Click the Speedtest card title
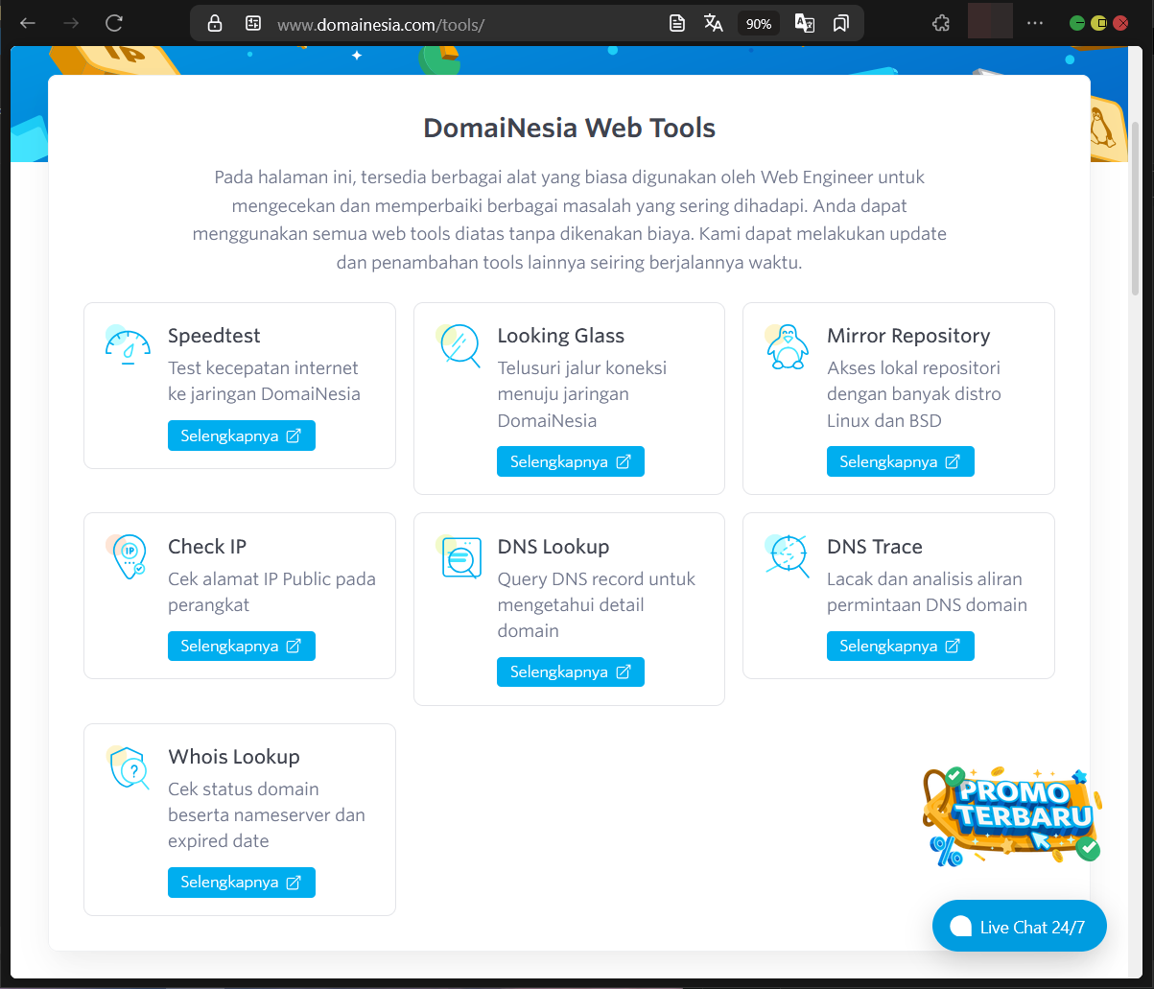Image resolution: width=1154 pixels, height=989 pixels. (x=214, y=336)
